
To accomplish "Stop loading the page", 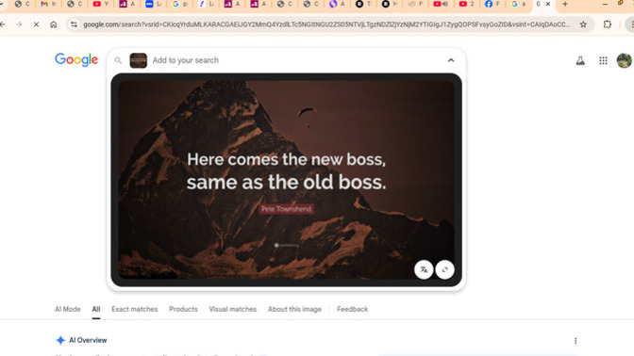I will pos(36,24).
